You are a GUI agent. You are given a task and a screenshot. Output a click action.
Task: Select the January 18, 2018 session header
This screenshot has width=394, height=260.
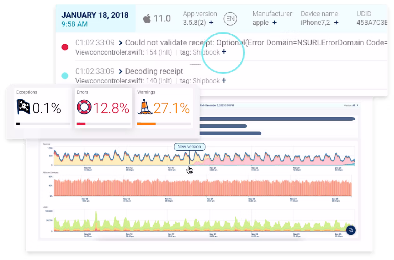[95, 15]
